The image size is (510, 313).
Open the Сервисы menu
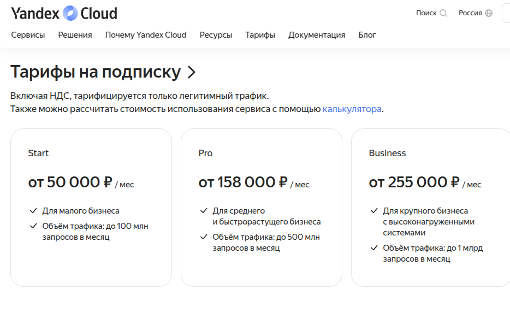[x=28, y=35]
